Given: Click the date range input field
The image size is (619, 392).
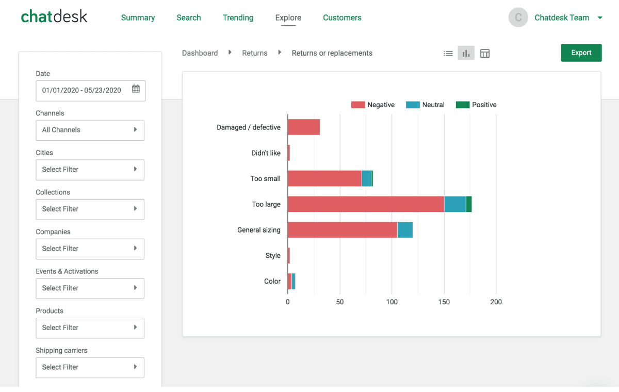Looking at the screenshot, I should (83, 91).
